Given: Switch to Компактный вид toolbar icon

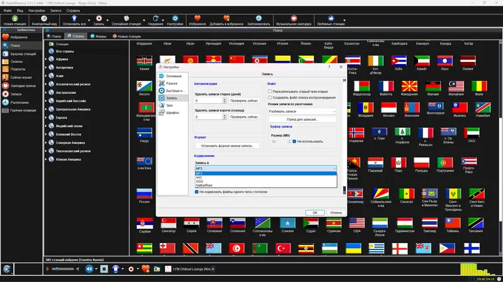Looking at the screenshot, I should (44, 19).
